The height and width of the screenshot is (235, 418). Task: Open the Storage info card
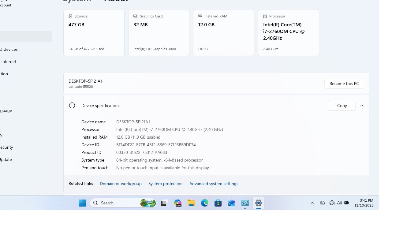94,33
